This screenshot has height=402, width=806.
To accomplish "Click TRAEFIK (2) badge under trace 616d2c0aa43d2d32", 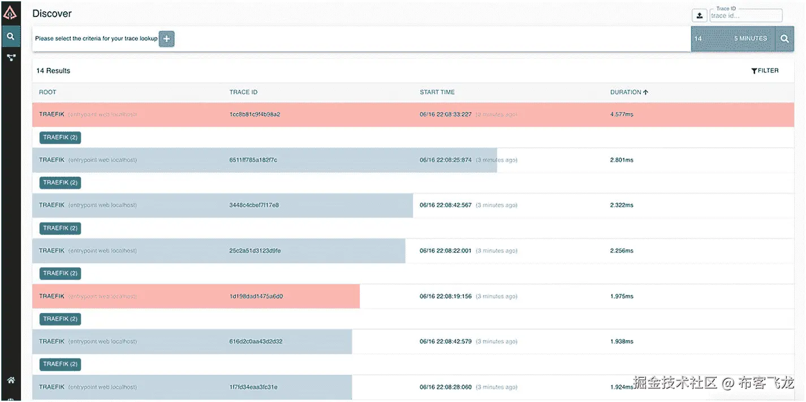I will [60, 364].
